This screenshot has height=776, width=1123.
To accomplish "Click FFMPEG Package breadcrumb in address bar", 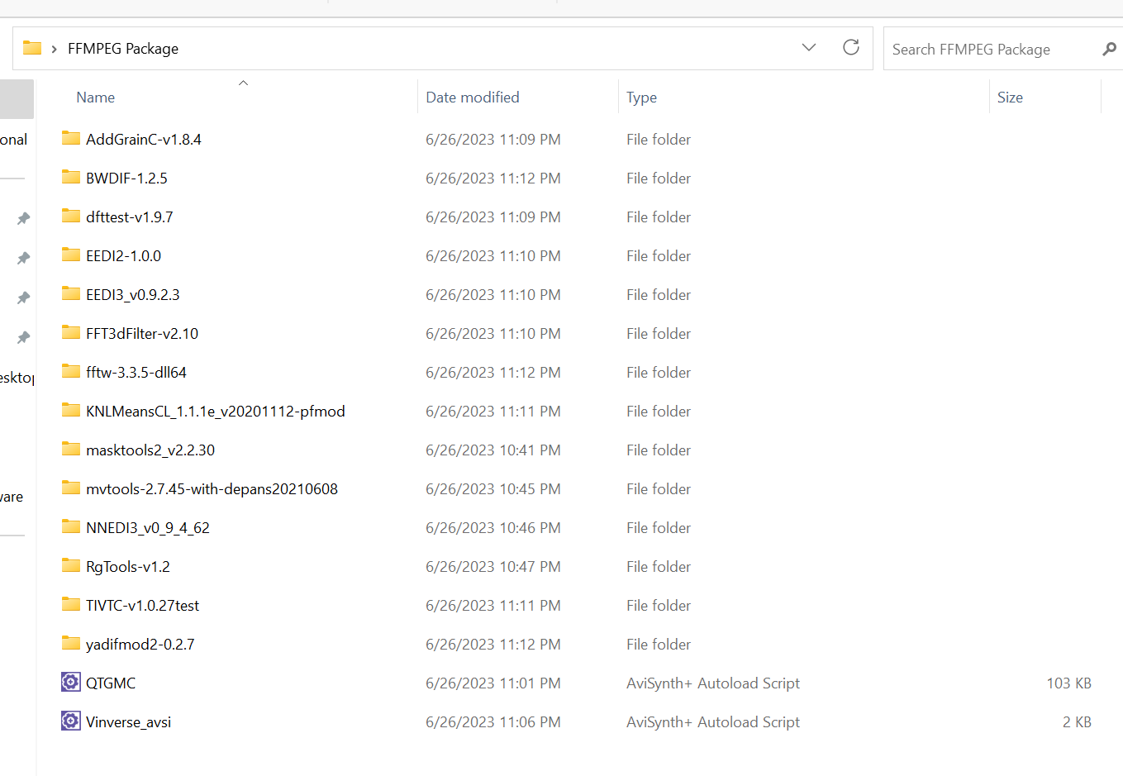I will tap(123, 49).
